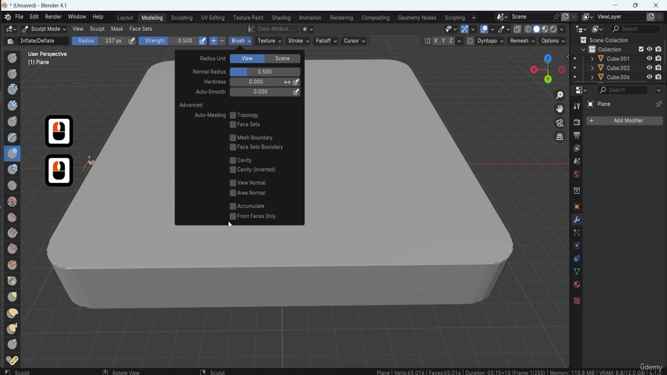
Task: Click the Strength 0.500 slider
Action: coord(168,41)
